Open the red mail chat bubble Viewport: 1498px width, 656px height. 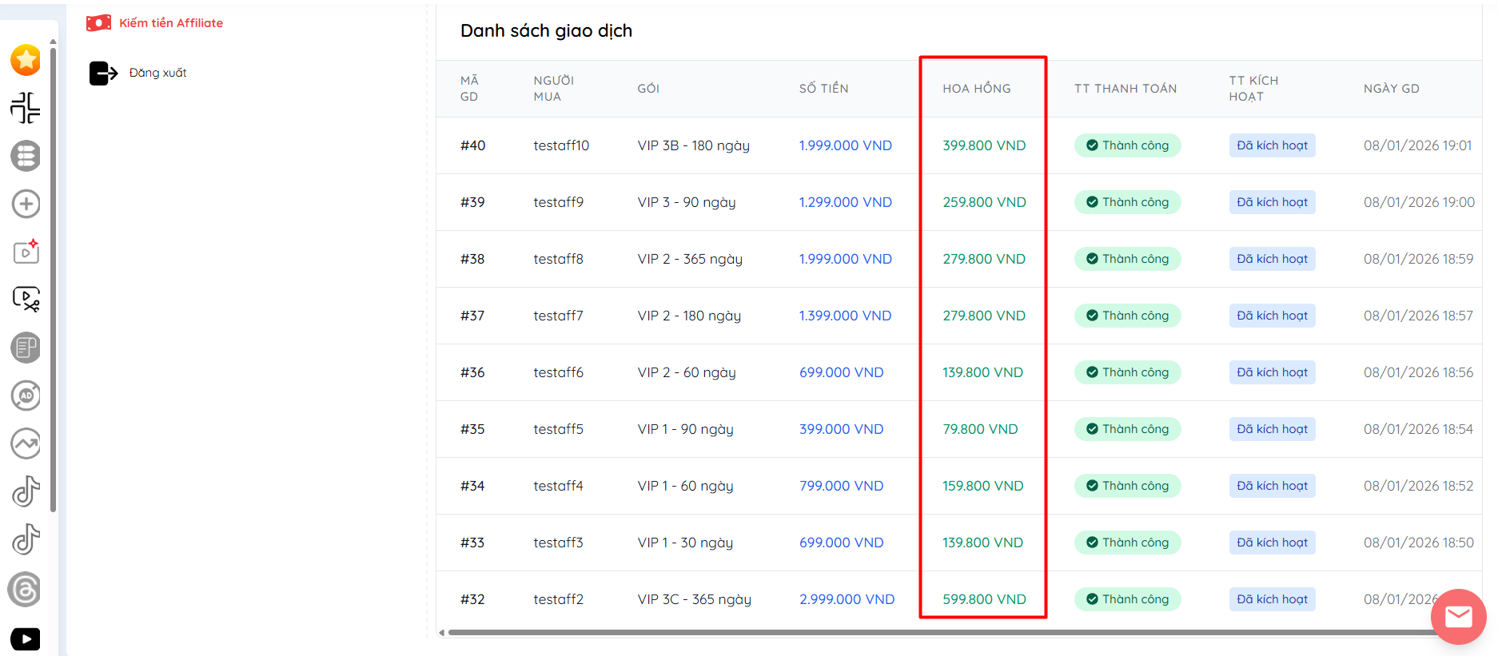tap(1458, 616)
